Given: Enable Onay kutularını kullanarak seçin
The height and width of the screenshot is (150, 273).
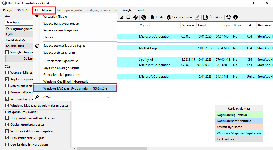Looking at the screenshot, I should pos(7,118).
